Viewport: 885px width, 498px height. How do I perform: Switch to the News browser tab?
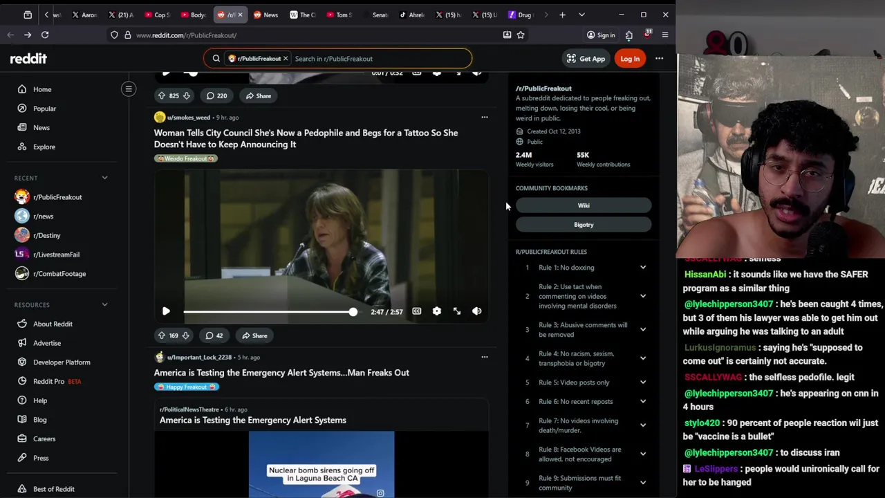pos(265,15)
